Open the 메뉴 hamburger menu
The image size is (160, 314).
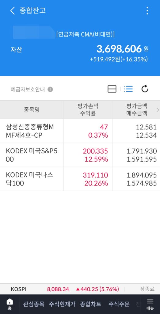tap(150, 304)
